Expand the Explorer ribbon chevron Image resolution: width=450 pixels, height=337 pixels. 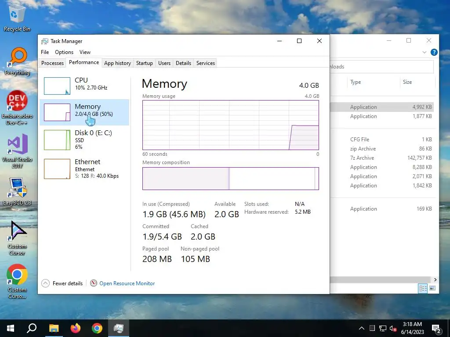coord(425,52)
